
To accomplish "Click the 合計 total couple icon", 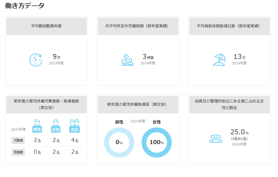I will point(74,126).
